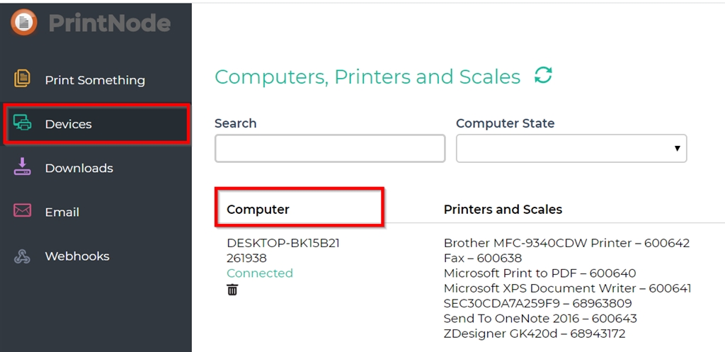Click the Email envelope icon
This screenshot has height=352, width=725.
[22, 210]
